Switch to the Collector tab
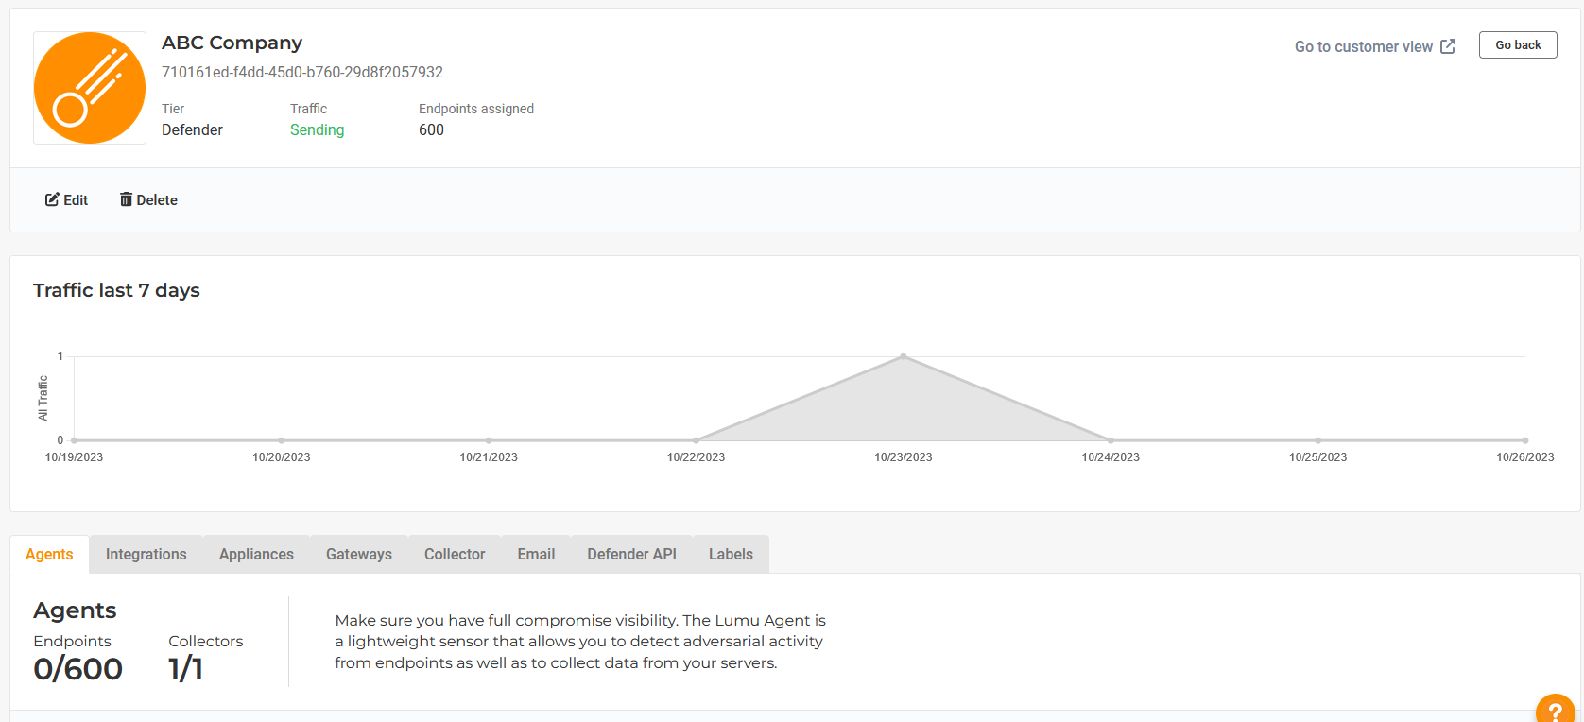 455,554
